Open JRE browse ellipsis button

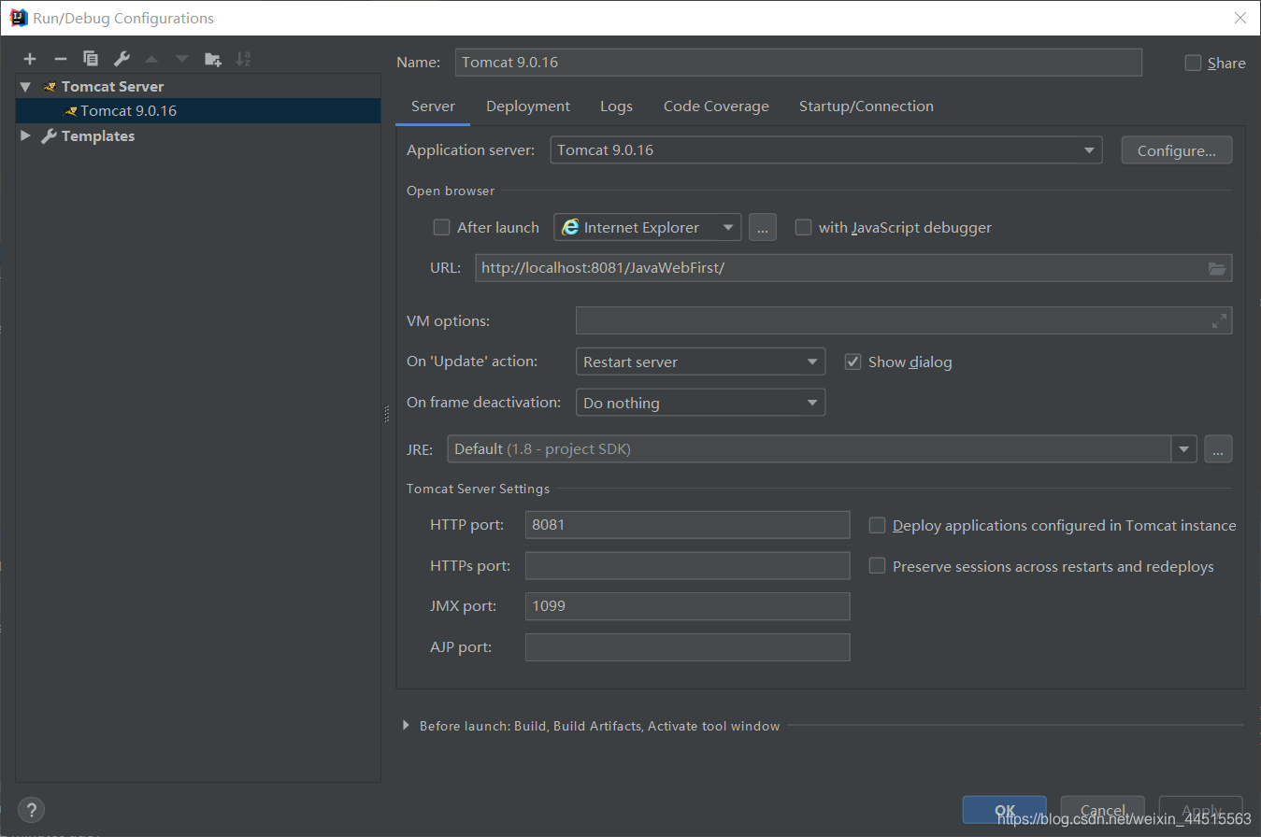[x=1218, y=449]
